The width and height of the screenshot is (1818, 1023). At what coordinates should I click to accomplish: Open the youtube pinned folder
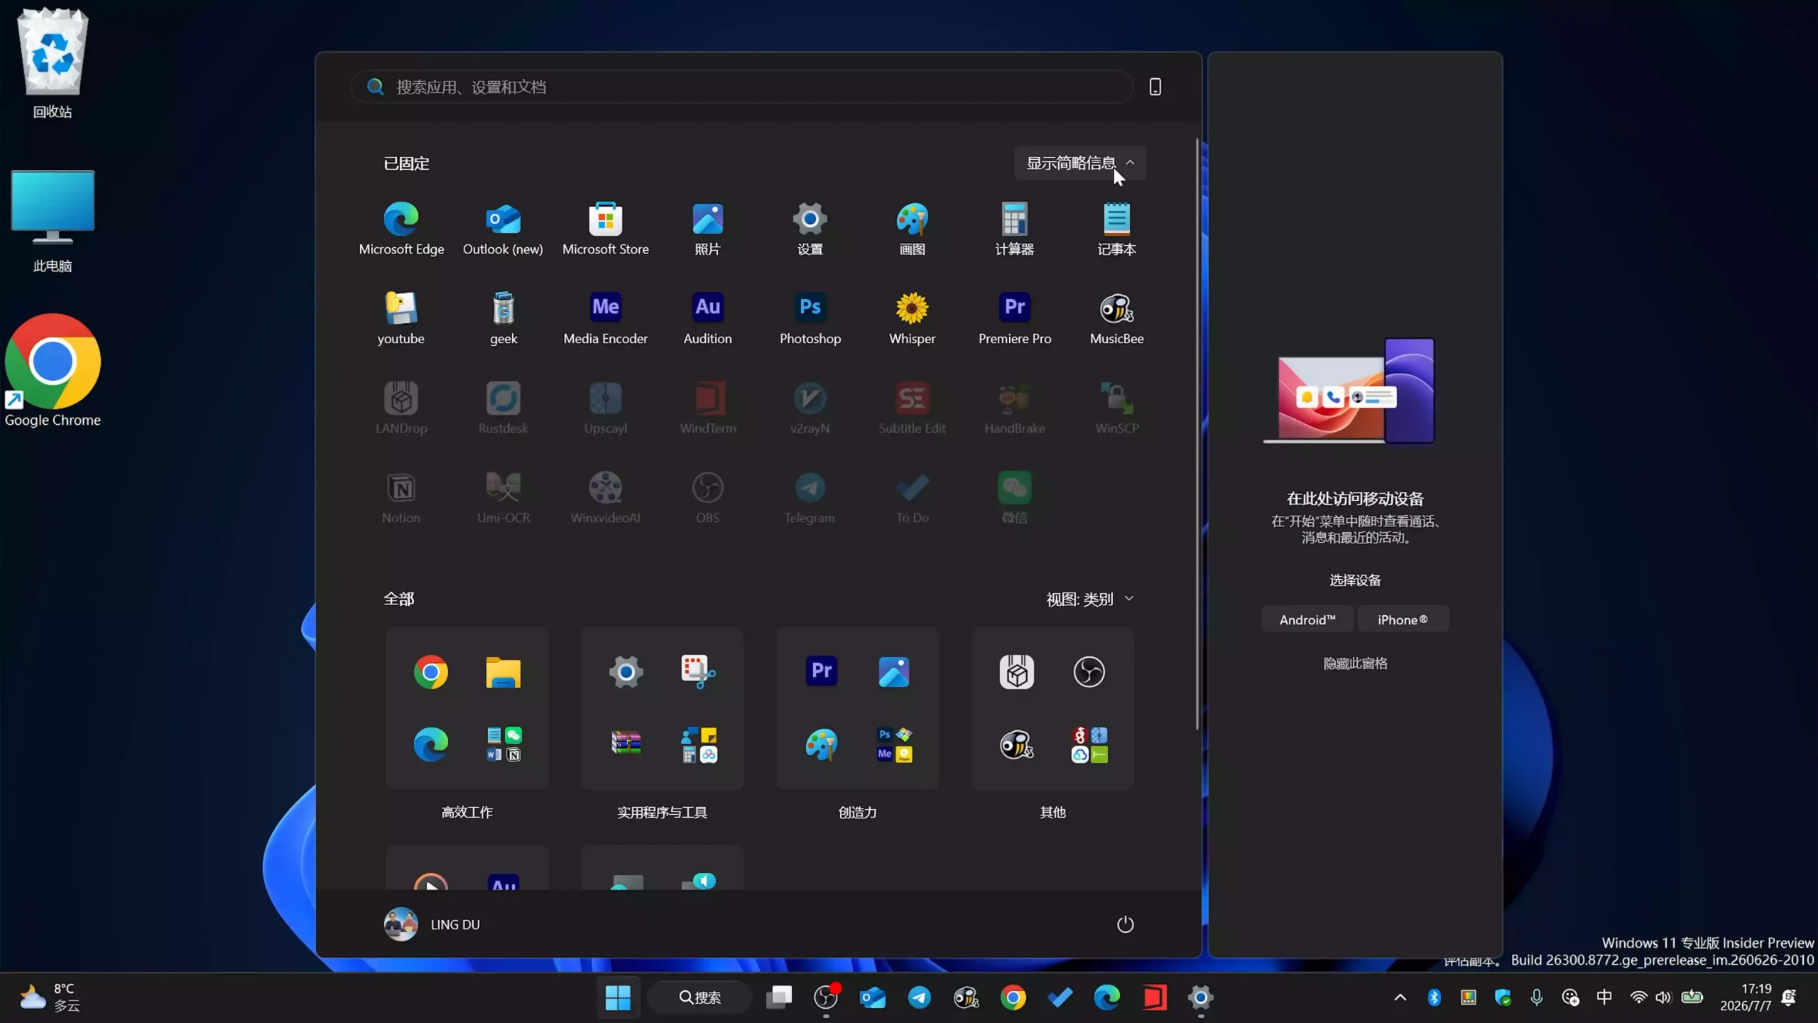[x=401, y=318]
